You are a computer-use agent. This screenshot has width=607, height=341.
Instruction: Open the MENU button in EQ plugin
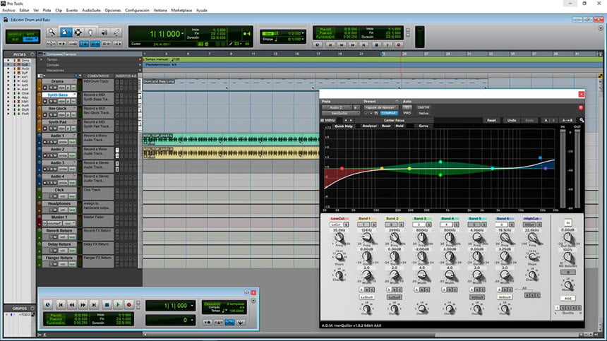click(328, 121)
